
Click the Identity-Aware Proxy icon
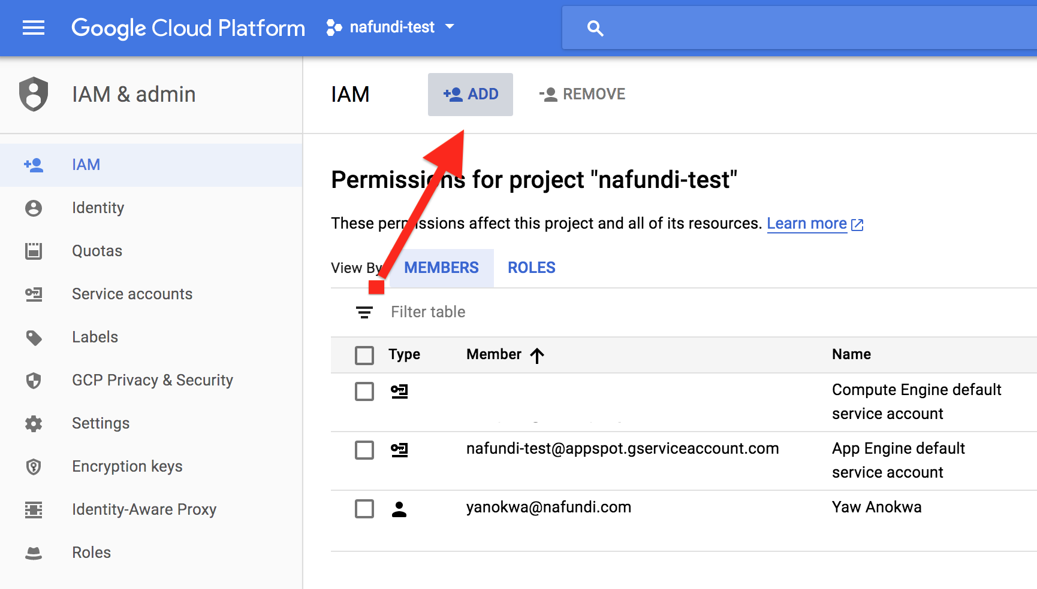34,509
